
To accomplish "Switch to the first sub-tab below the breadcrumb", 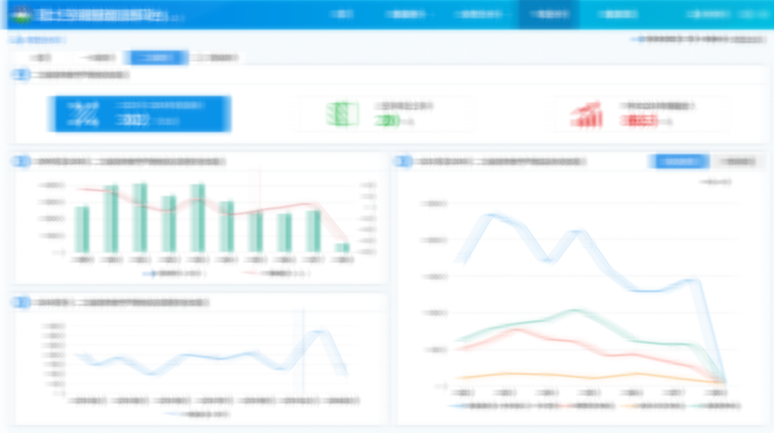I will [41, 58].
